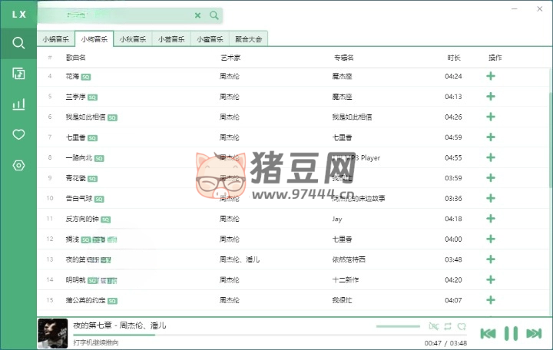The width and height of the screenshot is (553, 350).
Task: Toggle favorite for current playing song
Action: pyautogui.click(x=462, y=327)
